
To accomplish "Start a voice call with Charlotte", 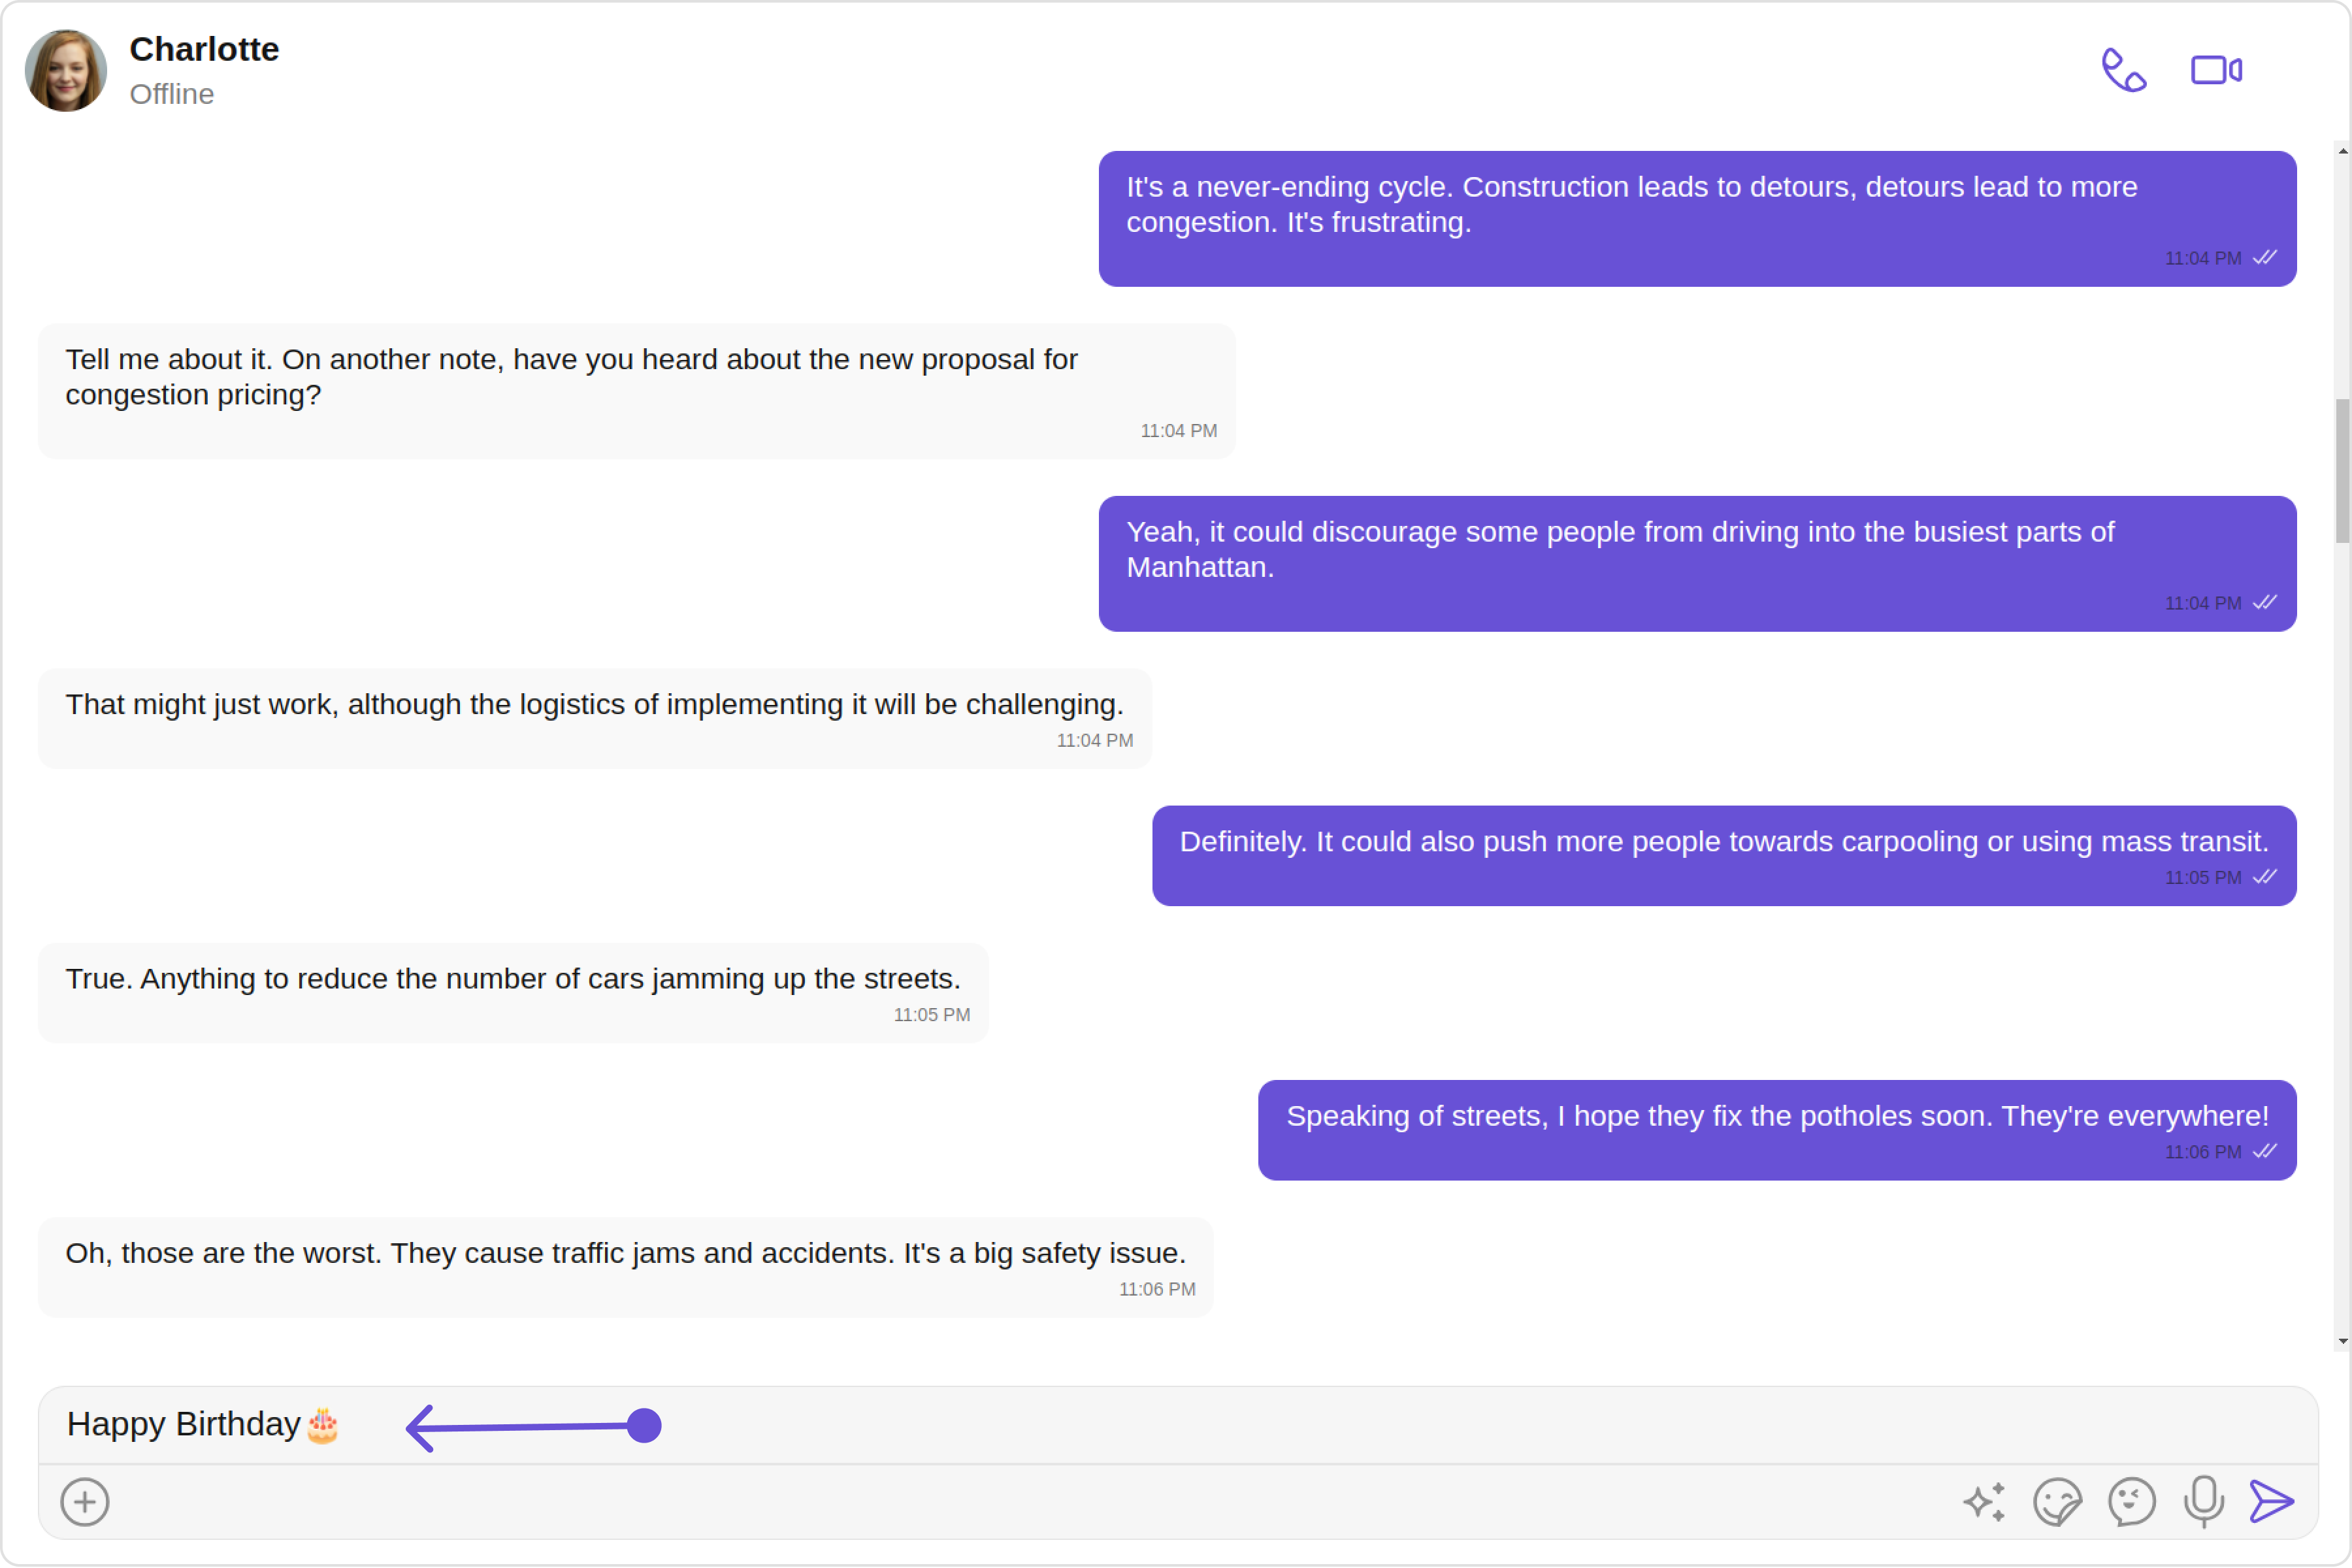I will coord(2124,70).
